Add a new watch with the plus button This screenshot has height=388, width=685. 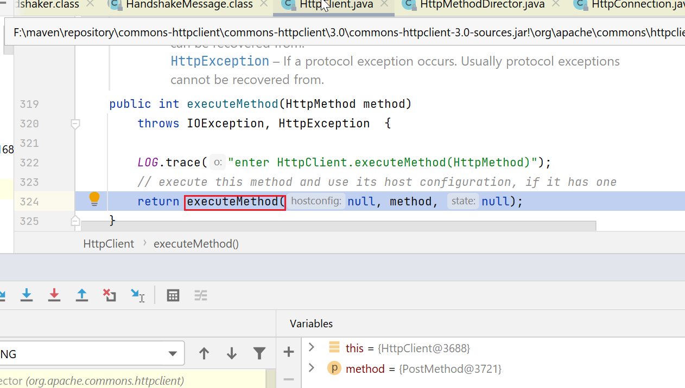pyautogui.click(x=289, y=352)
